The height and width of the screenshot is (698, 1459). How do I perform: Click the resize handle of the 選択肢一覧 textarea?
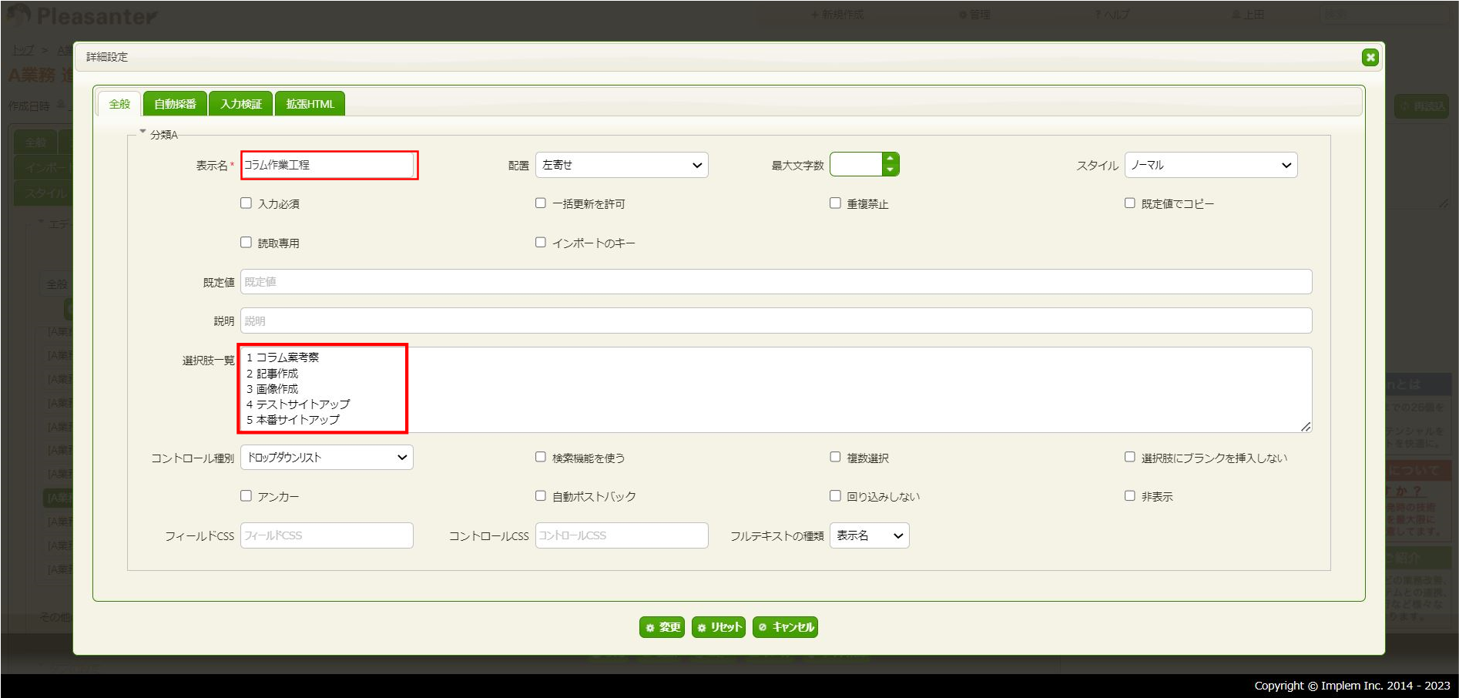click(1306, 427)
